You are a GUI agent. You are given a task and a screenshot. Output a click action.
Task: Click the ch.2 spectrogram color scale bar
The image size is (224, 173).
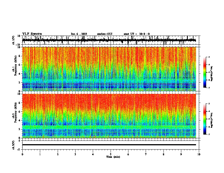204,119
